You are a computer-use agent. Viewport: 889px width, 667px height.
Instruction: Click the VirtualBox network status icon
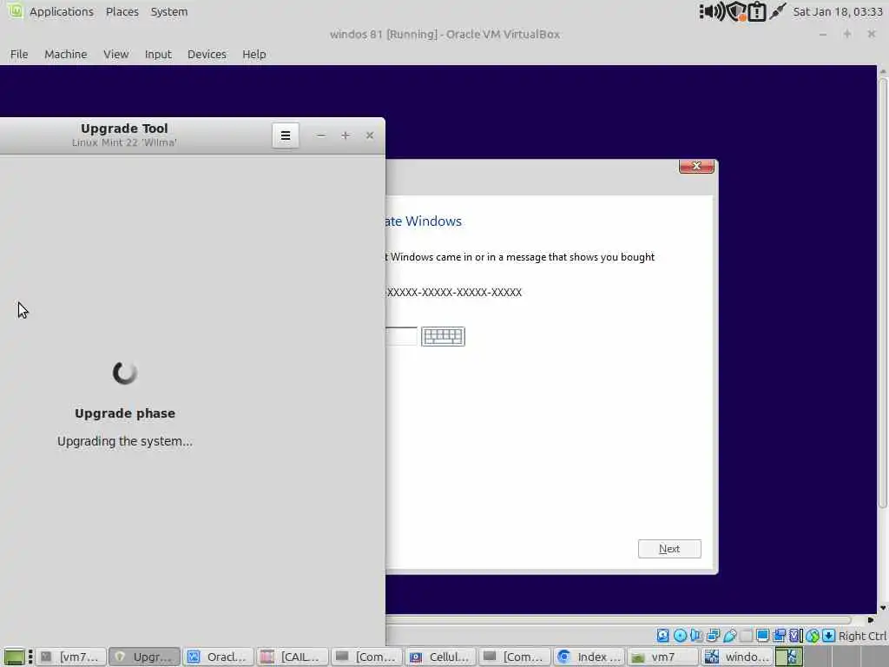click(x=714, y=635)
